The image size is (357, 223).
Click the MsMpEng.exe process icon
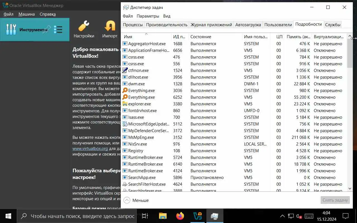pyautogui.click(x=125, y=137)
